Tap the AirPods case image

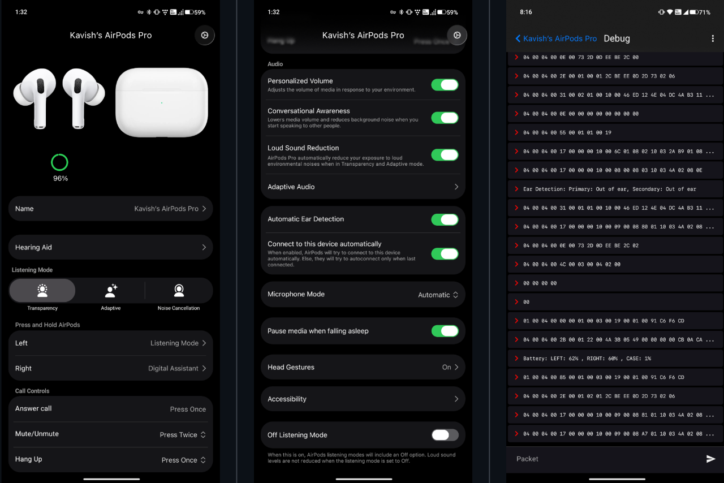click(162, 102)
